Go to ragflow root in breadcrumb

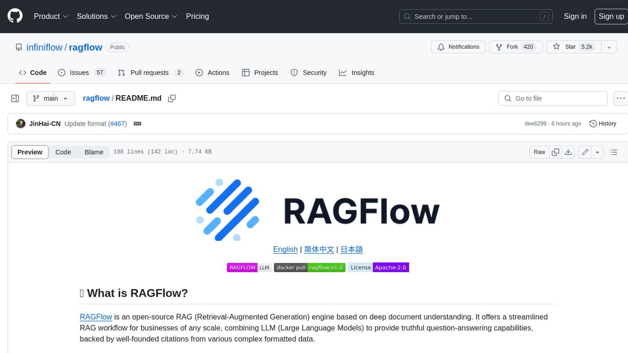(96, 98)
